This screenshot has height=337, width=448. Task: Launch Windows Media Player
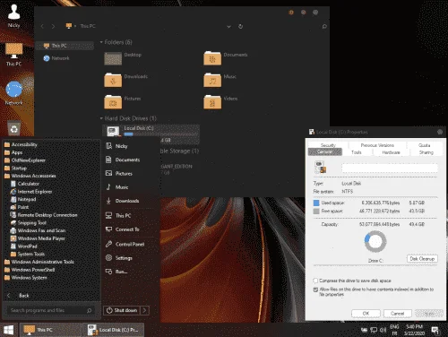[38, 238]
